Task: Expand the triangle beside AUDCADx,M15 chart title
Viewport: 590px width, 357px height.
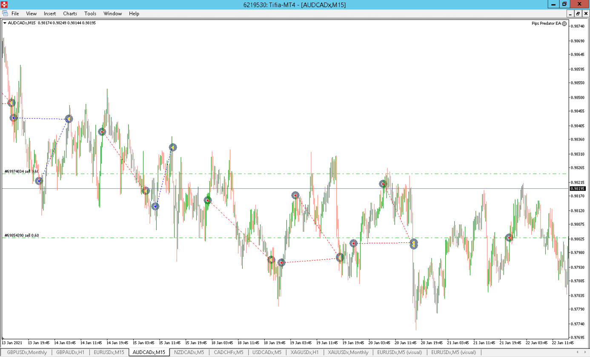Action: point(5,23)
